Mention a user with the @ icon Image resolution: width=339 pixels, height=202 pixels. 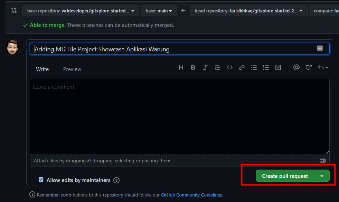click(x=296, y=68)
